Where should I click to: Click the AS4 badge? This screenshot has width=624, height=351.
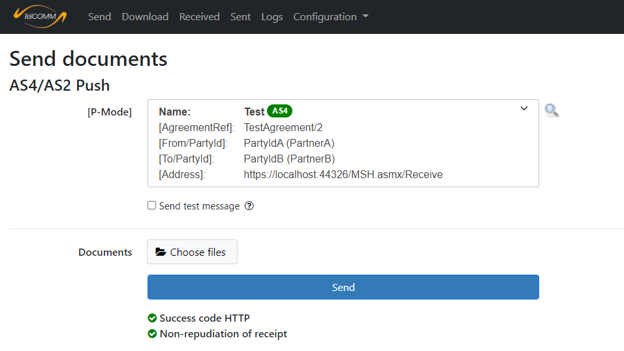280,111
